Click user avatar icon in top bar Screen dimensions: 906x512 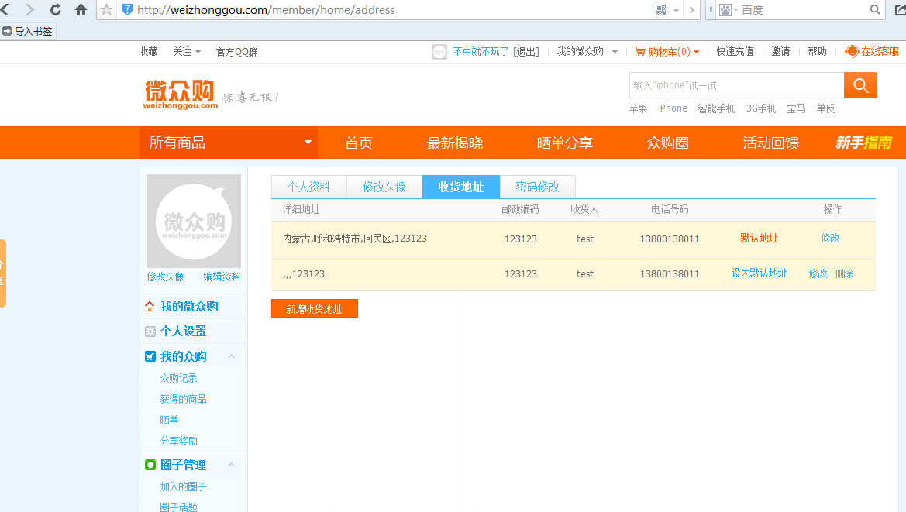click(439, 52)
